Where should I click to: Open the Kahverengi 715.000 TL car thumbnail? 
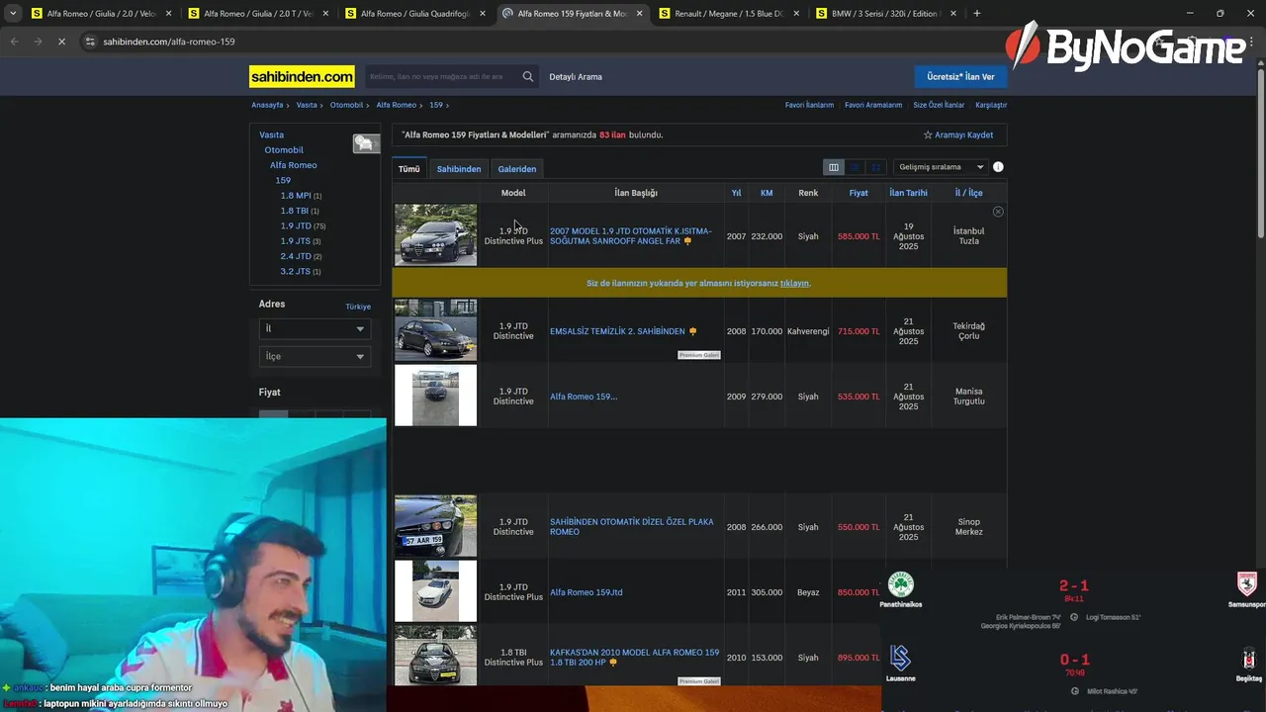pos(435,330)
